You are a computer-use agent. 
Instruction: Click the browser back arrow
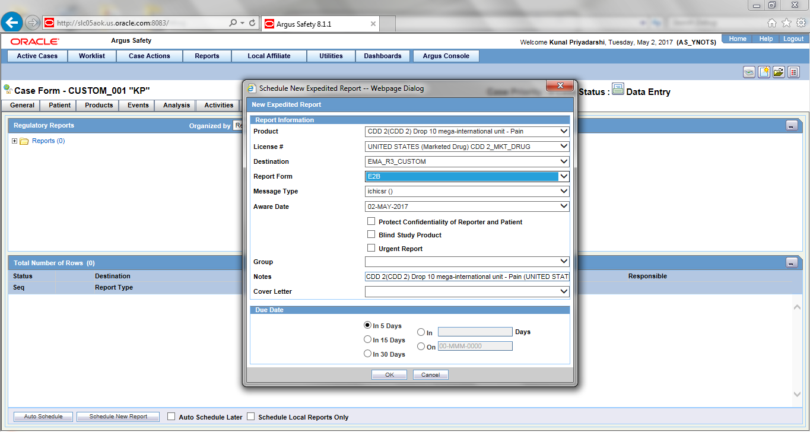click(x=12, y=23)
